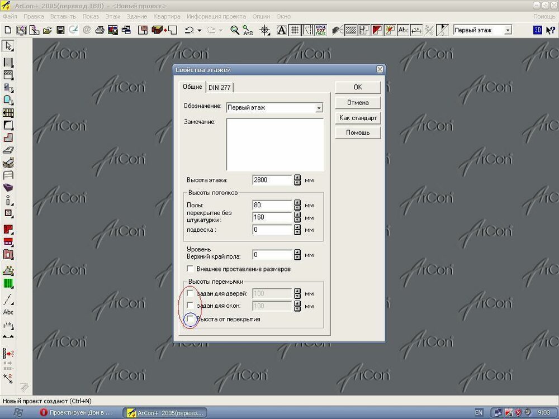Toggle the text 'A' display toolbar icon
Image resolution: width=559 pixels, height=419 pixels.
281,30
